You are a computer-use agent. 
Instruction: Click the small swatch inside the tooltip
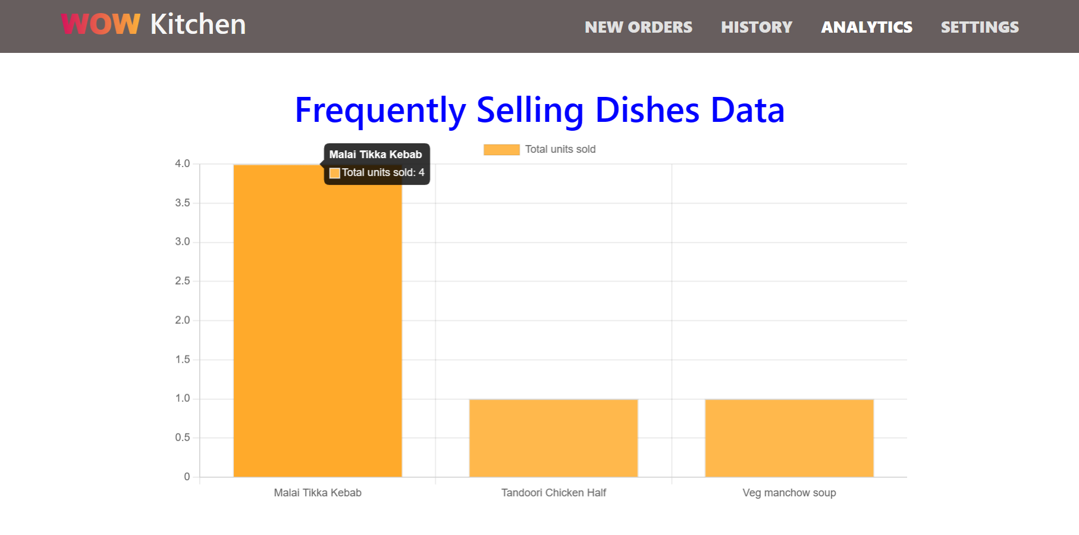tap(334, 173)
